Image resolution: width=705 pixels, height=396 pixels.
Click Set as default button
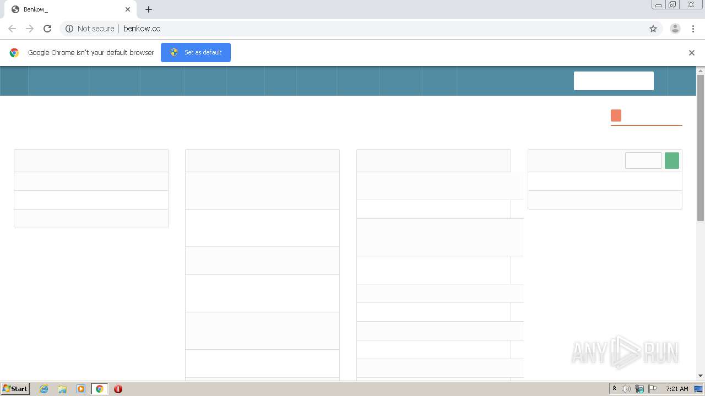click(196, 52)
